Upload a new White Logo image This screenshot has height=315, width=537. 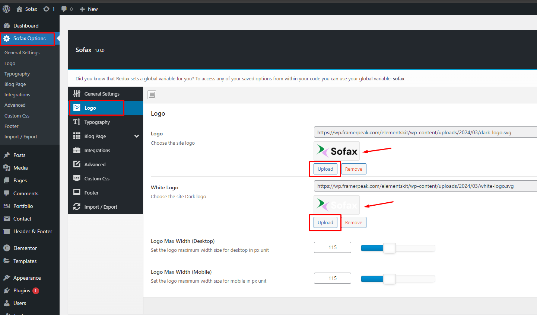click(x=325, y=222)
